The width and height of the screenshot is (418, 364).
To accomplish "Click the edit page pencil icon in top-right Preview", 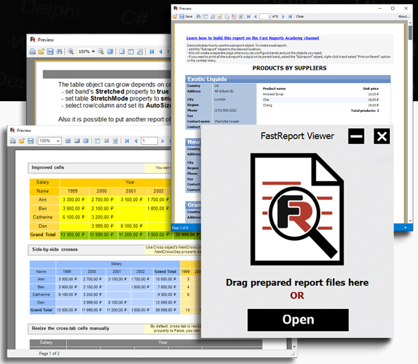I will pyautogui.click(x=220, y=17).
